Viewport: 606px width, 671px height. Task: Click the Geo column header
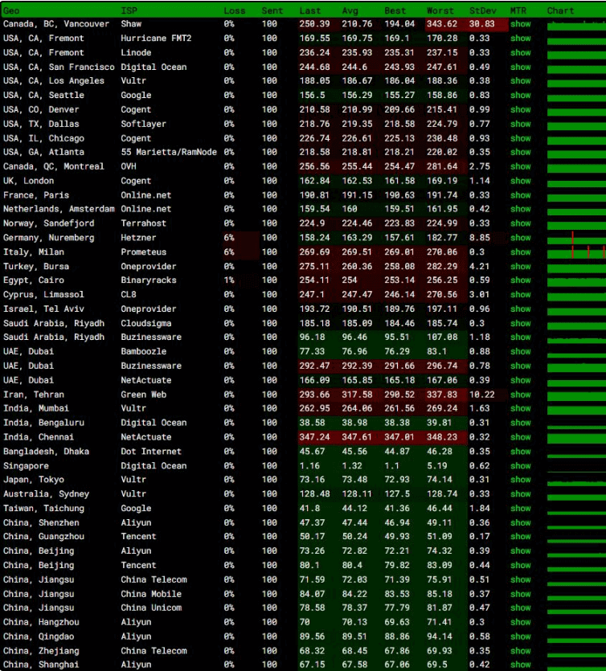(x=11, y=10)
